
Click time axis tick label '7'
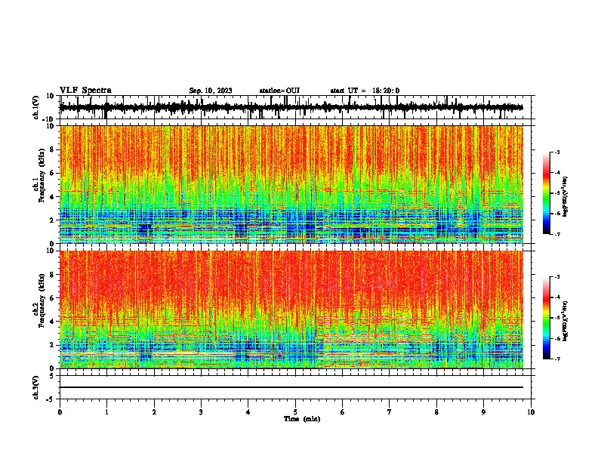(390, 412)
